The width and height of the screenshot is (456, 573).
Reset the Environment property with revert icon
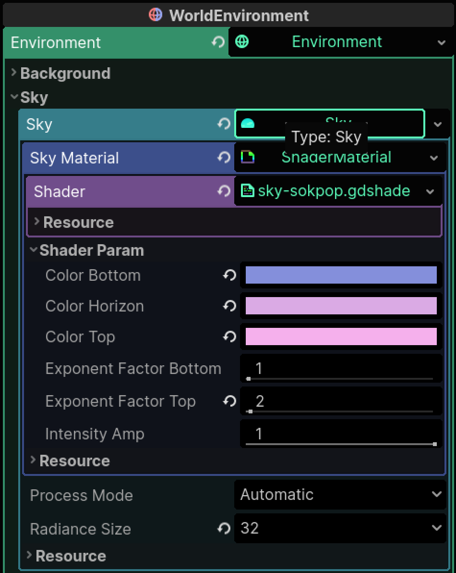(218, 42)
